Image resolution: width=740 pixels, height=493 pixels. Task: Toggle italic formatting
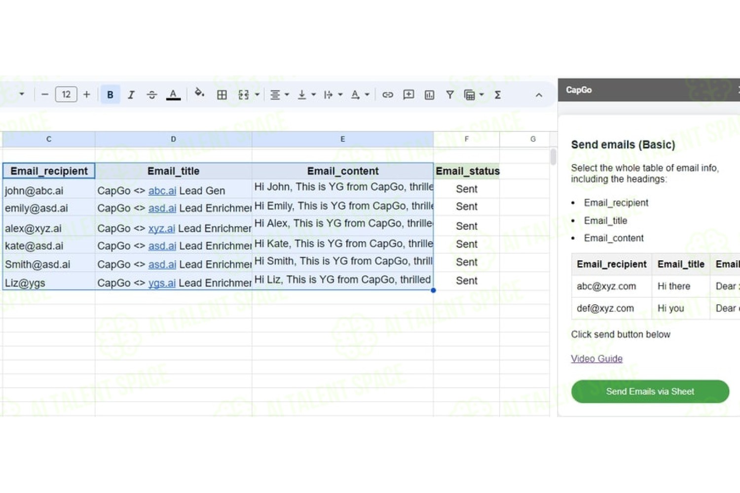click(131, 95)
